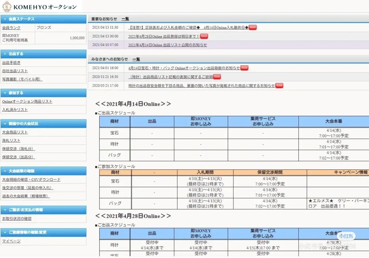Open the 4月28日Online 出品登録は明日まで notice
The width and height of the screenshot is (369, 258).
point(164,36)
